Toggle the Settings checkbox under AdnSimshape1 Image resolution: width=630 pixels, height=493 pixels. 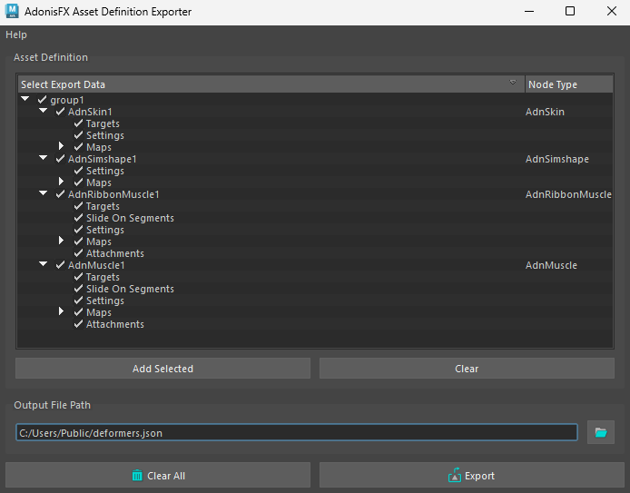(78, 171)
